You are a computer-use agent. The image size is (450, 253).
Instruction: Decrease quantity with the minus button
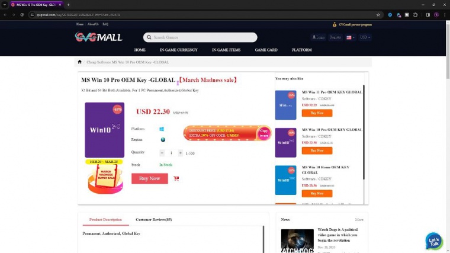162,153
